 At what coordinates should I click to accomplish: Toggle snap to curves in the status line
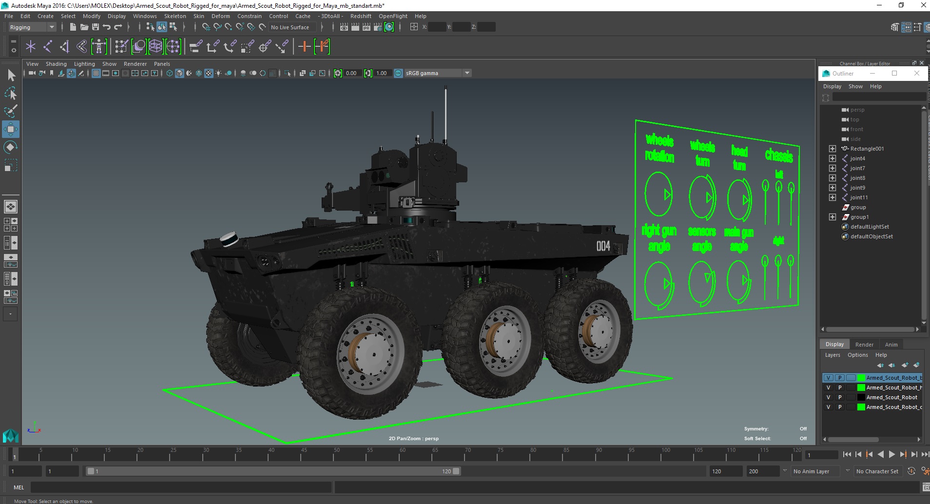tap(217, 27)
